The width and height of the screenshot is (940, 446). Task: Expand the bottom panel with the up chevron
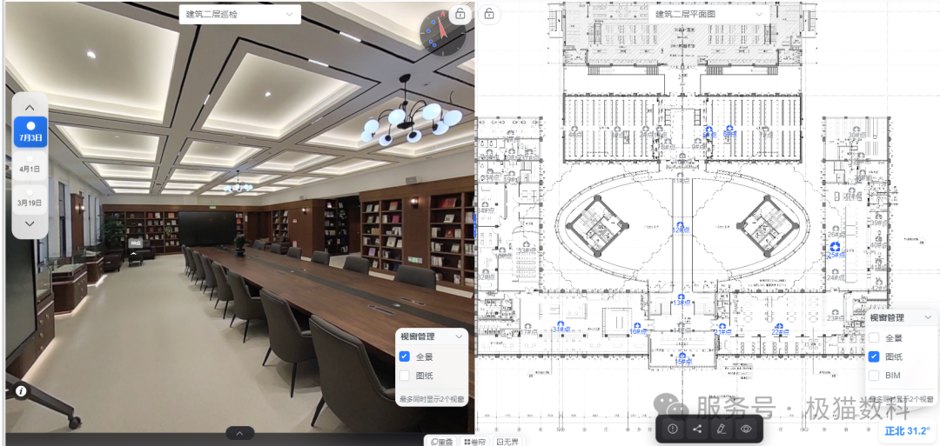(239, 434)
